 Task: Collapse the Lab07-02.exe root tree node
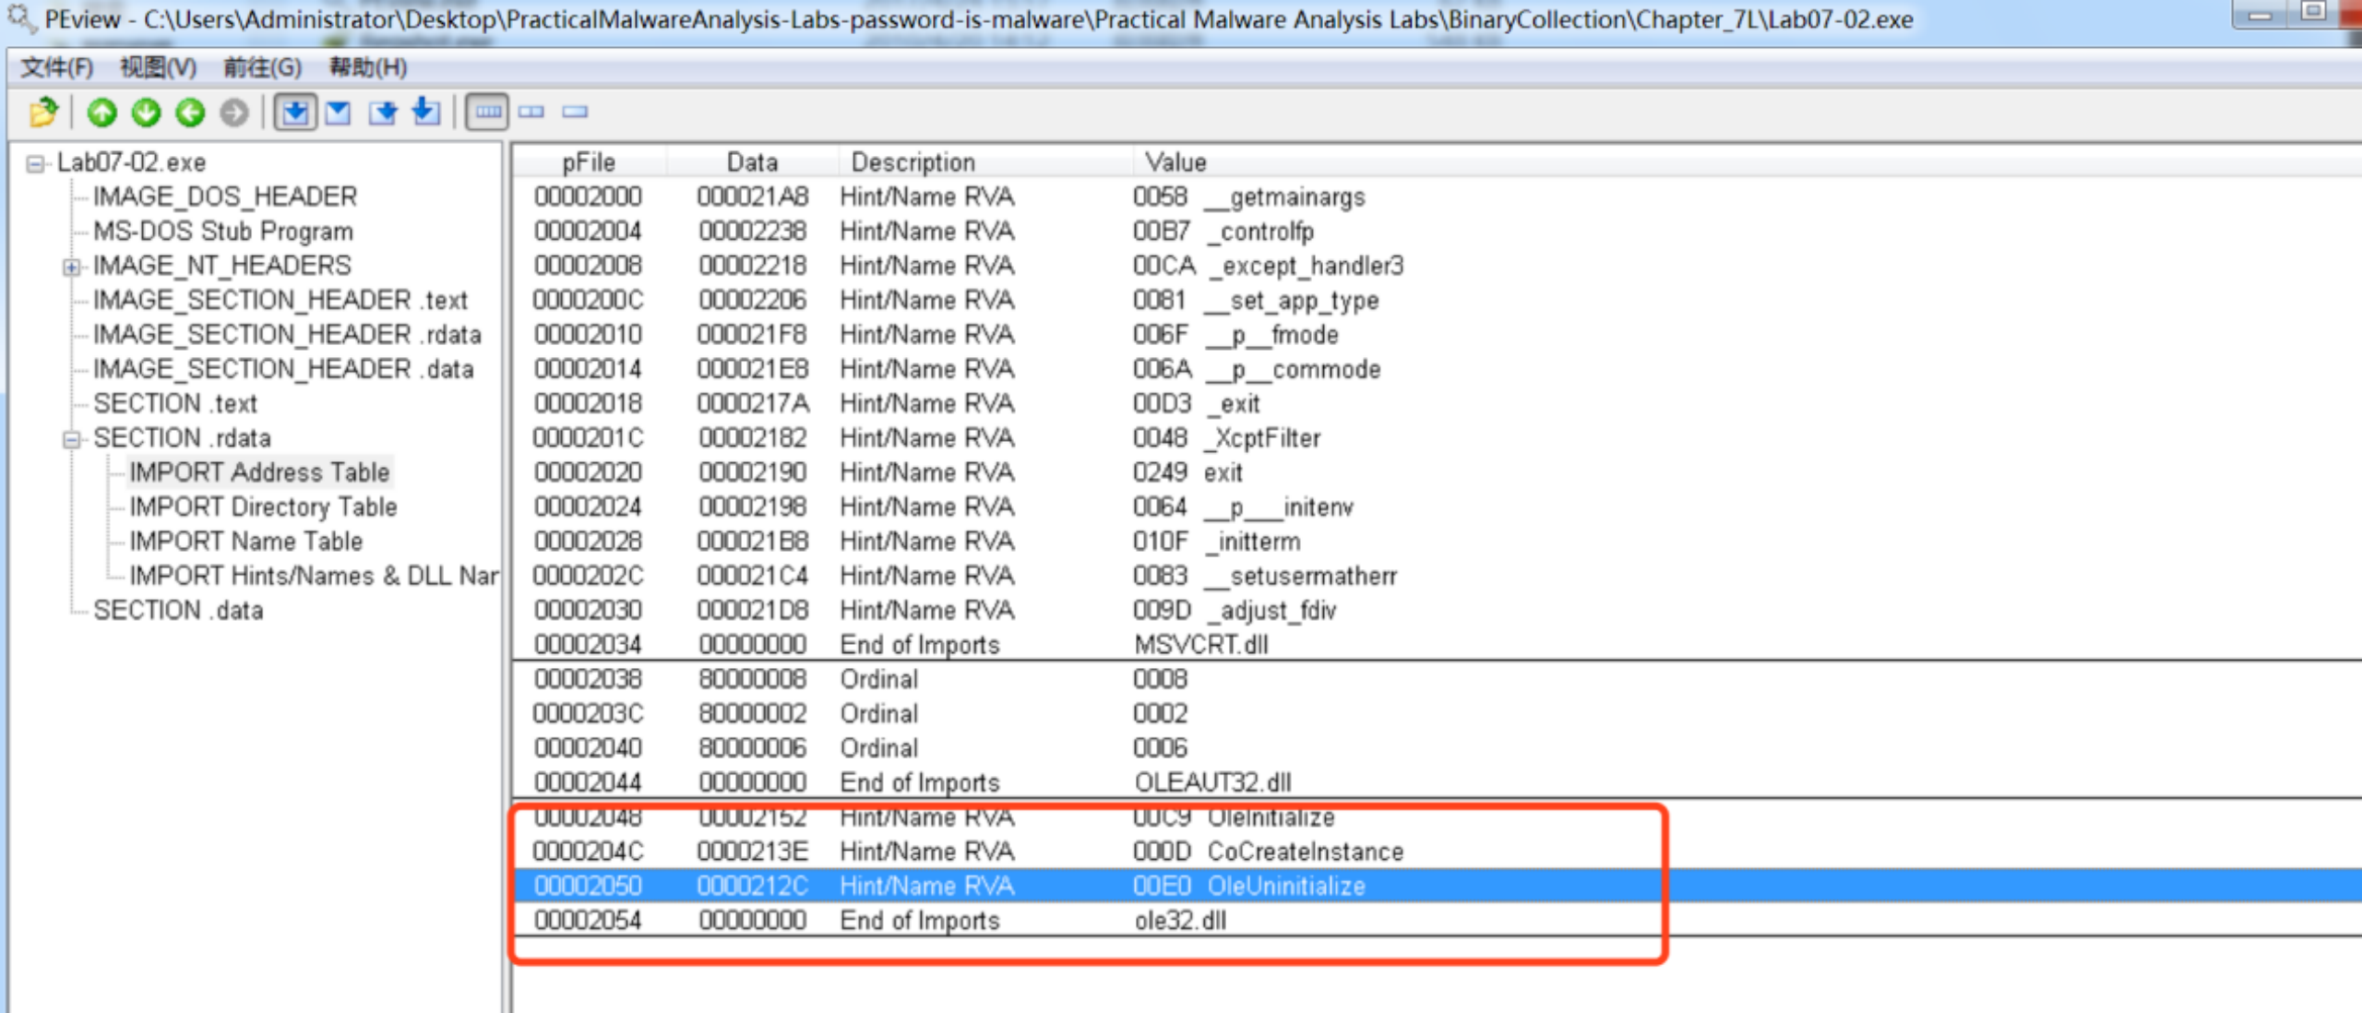[x=35, y=164]
